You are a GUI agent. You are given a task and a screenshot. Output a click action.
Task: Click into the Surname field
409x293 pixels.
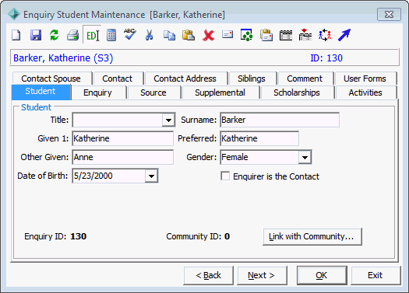point(280,120)
